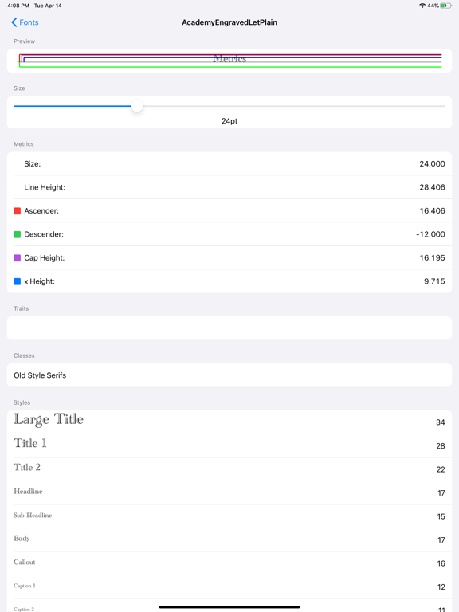
Task: Click the purple Cap Height swatch
Action: tap(18, 257)
